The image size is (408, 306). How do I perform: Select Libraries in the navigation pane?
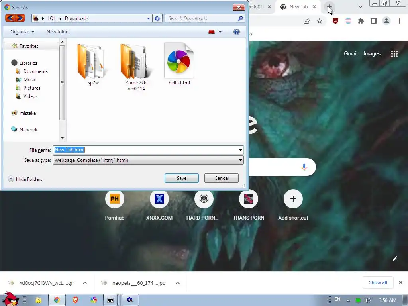pyautogui.click(x=28, y=63)
